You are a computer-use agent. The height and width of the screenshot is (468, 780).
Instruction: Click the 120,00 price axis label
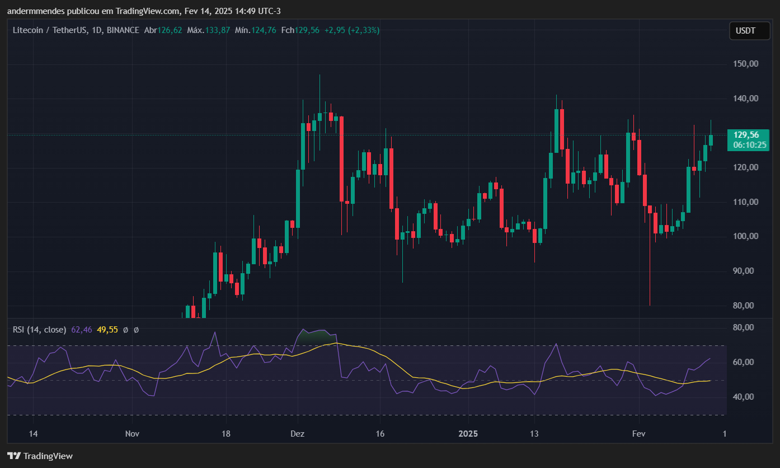[745, 167]
